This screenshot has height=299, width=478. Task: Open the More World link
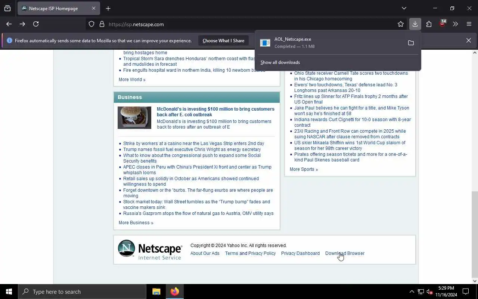point(132,80)
